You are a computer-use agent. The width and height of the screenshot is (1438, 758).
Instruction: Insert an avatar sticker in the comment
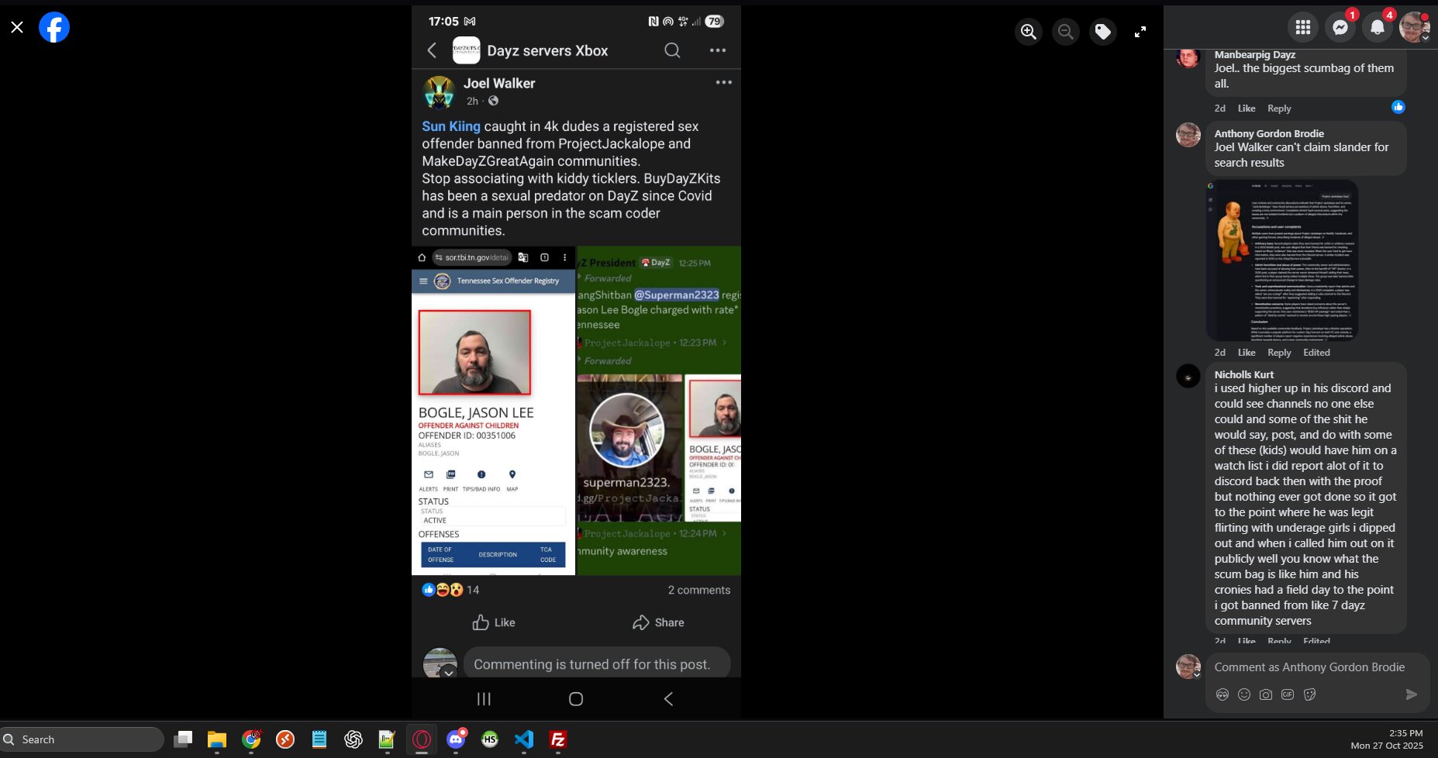pyautogui.click(x=1222, y=694)
